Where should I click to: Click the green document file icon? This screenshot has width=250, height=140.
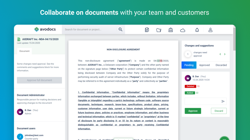(19, 39)
